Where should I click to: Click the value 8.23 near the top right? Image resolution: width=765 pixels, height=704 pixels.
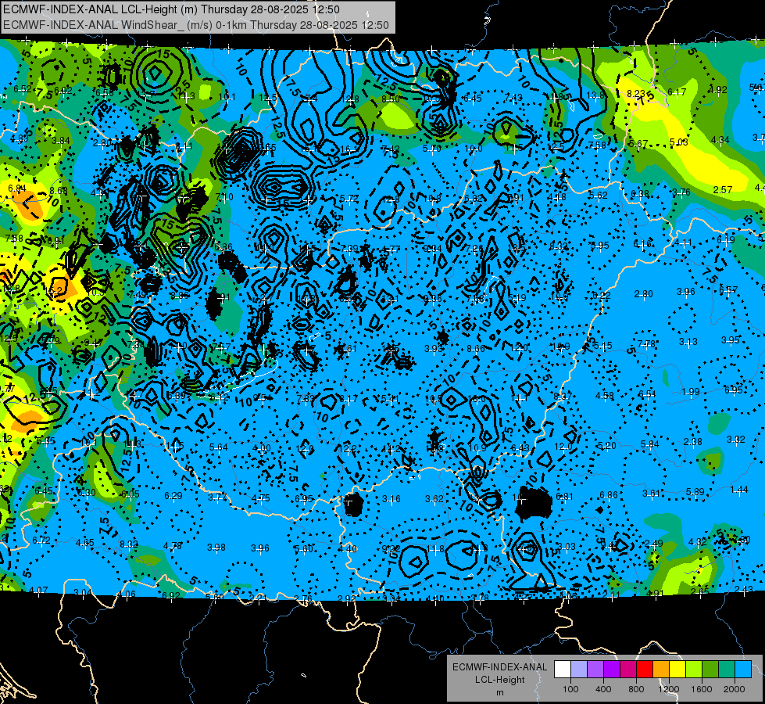[x=636, y=94]
